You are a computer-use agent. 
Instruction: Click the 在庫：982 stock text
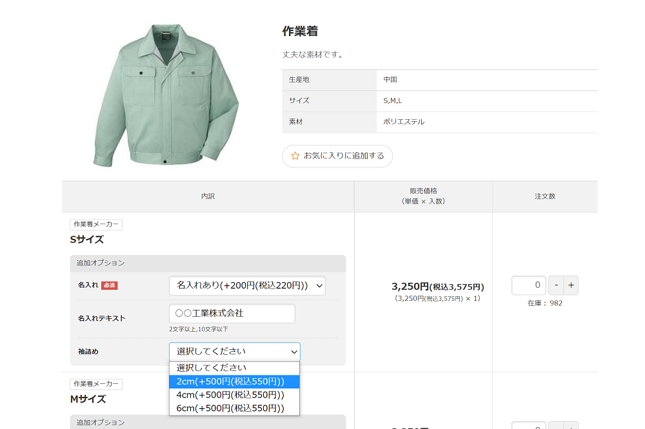point(545,303)
